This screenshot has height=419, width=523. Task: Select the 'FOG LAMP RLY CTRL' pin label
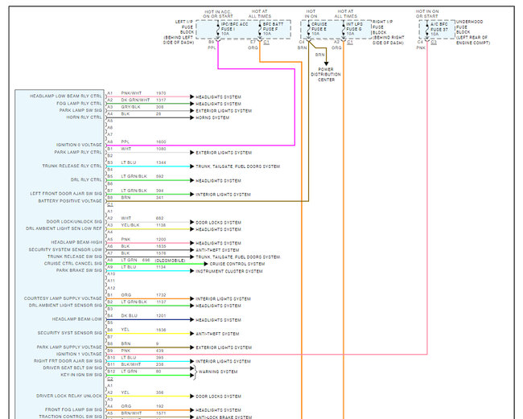coord(79,103)
